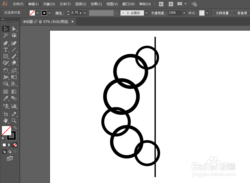Select the Rectangle tool
The image size is (250, 183).
tap(5, 56)
